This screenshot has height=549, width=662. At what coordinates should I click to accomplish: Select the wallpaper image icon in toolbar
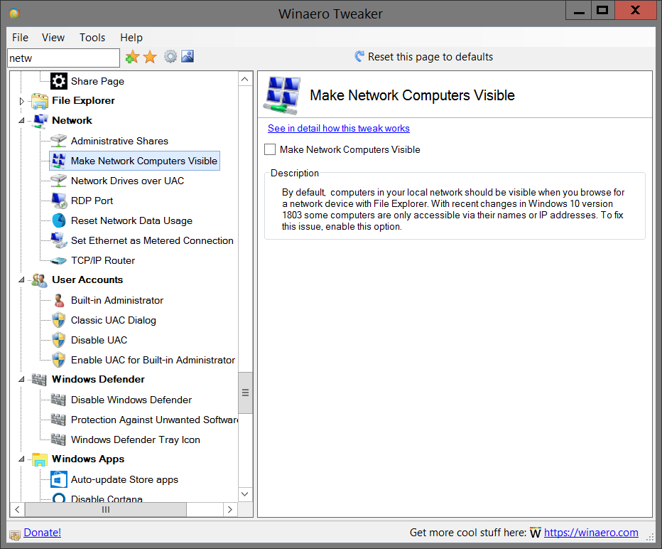pyautogui.click(x=187, y=56)
